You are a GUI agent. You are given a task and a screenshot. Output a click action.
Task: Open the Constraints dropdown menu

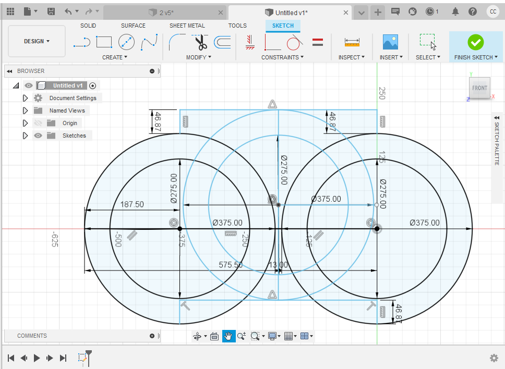pos(282,57)
